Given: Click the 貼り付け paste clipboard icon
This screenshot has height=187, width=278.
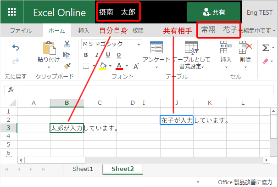Looking at the screenshot, I should (50, 48).
